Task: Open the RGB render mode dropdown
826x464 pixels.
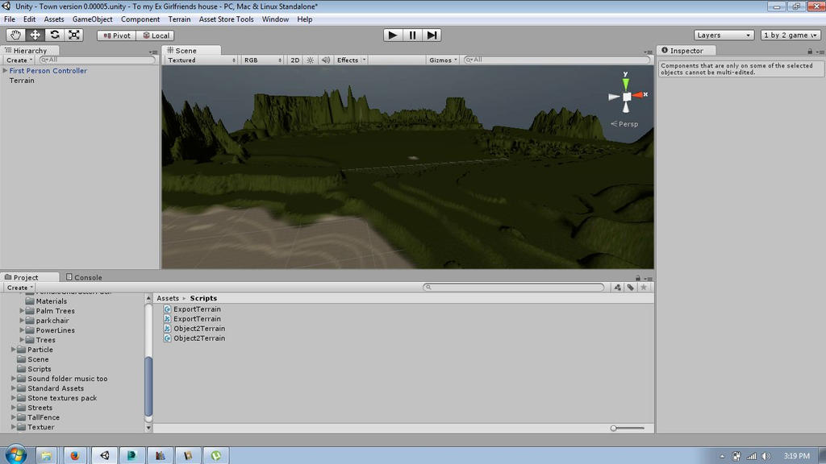Action: tap(262, 60)
